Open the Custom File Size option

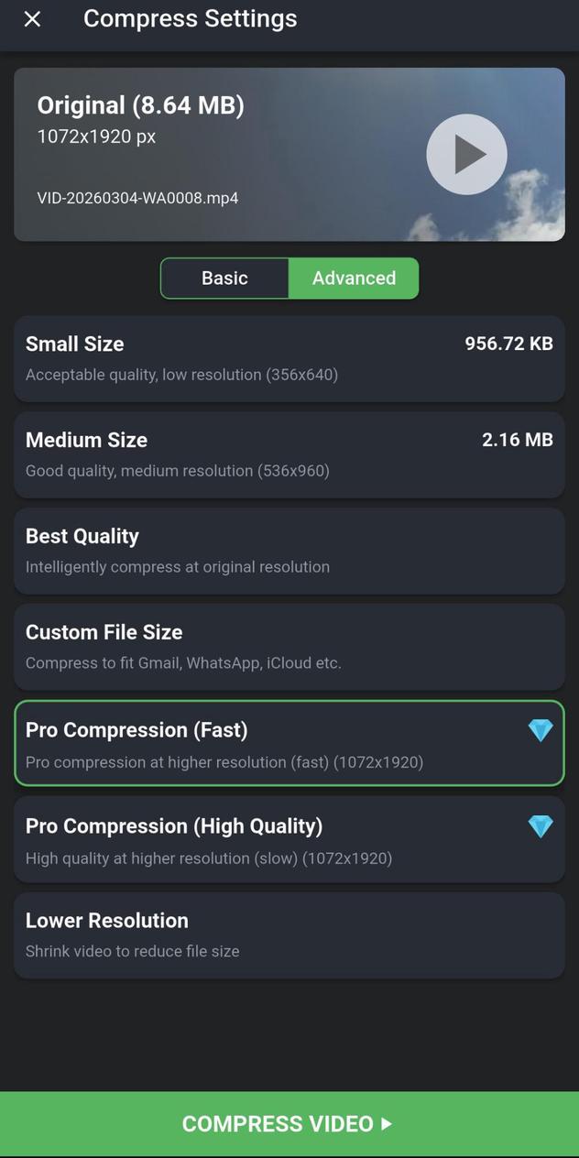(x=289, y=647)
